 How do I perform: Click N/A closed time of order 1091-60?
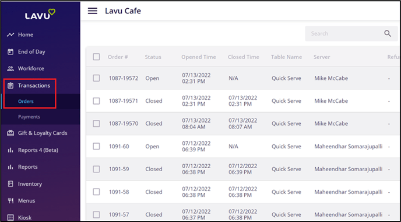[233, 147]
